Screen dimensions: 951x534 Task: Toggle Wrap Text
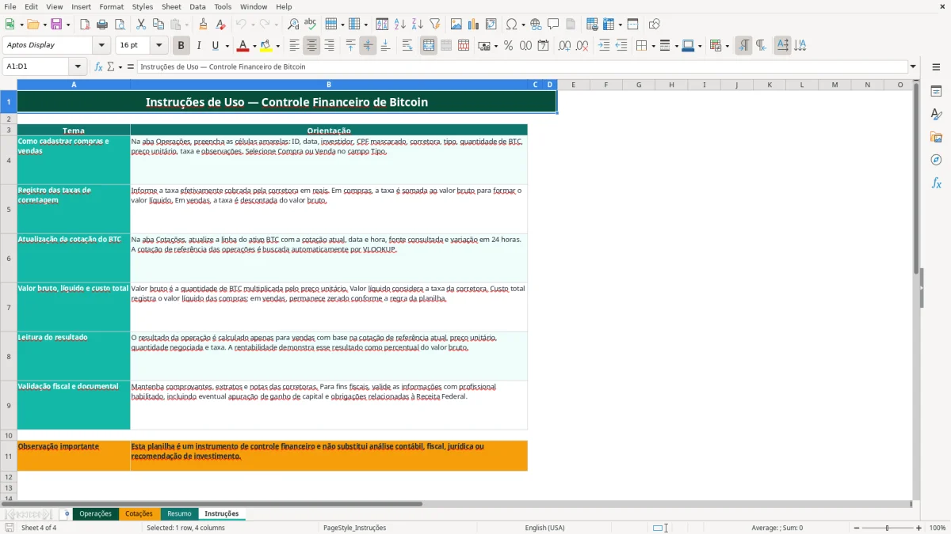407,46
